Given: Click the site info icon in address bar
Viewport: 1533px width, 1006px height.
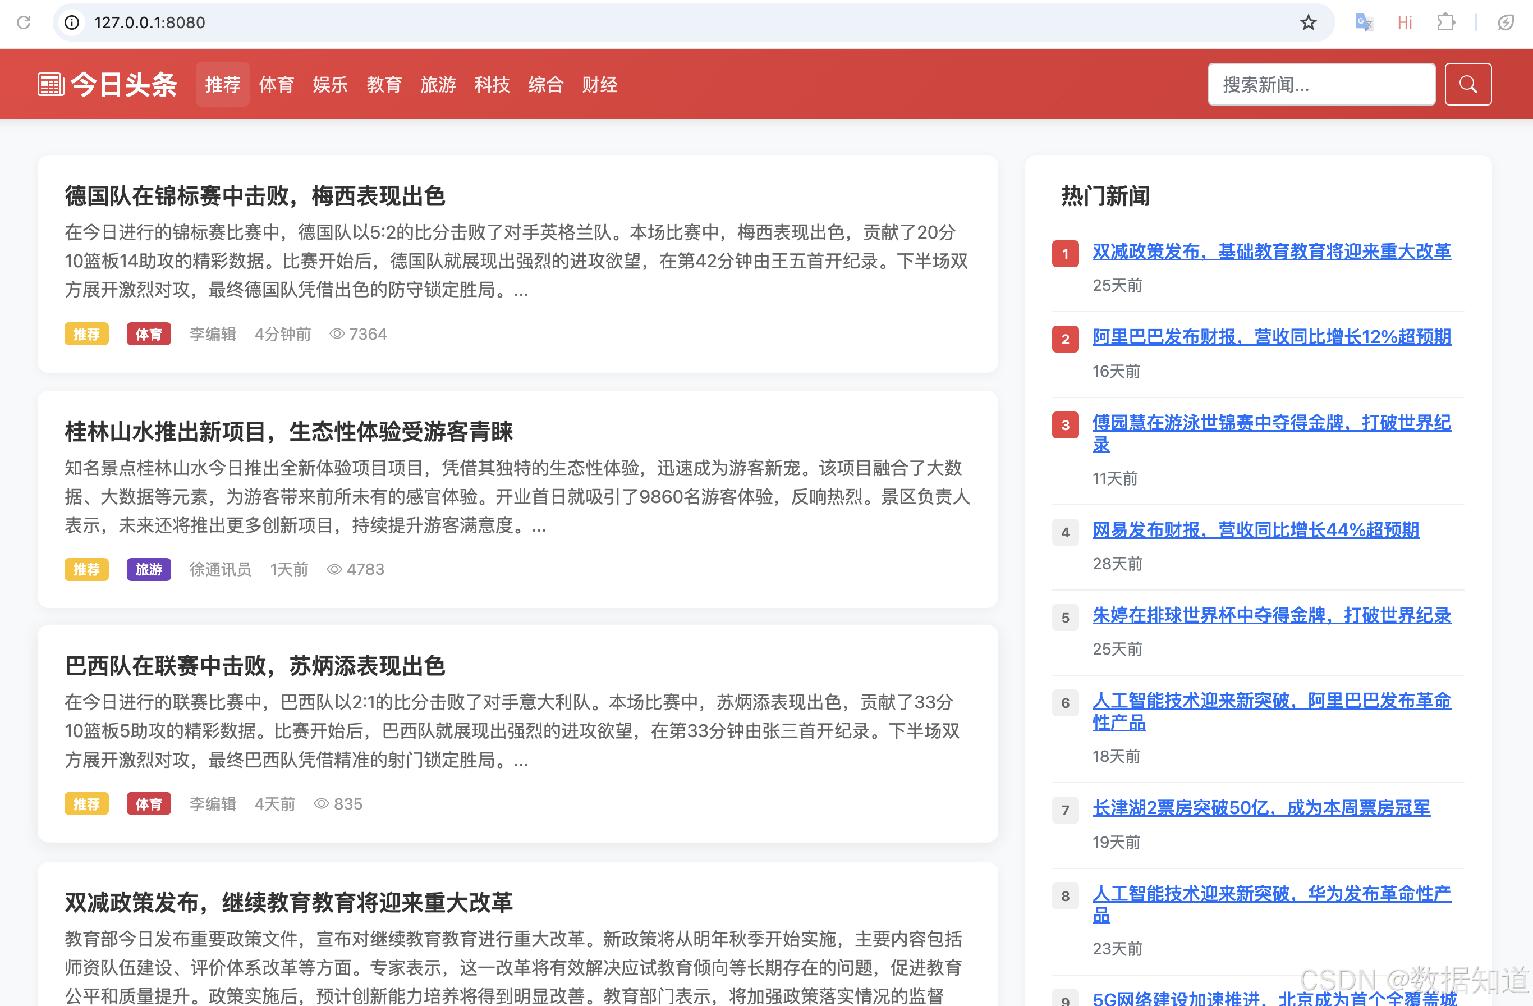Looking at the screenshot, I should [71, 22].
